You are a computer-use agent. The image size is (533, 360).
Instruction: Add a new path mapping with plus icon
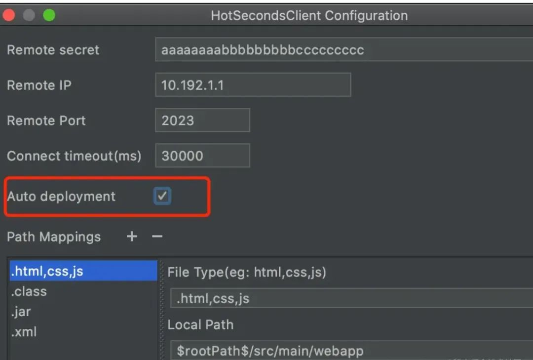pos(132,236)
